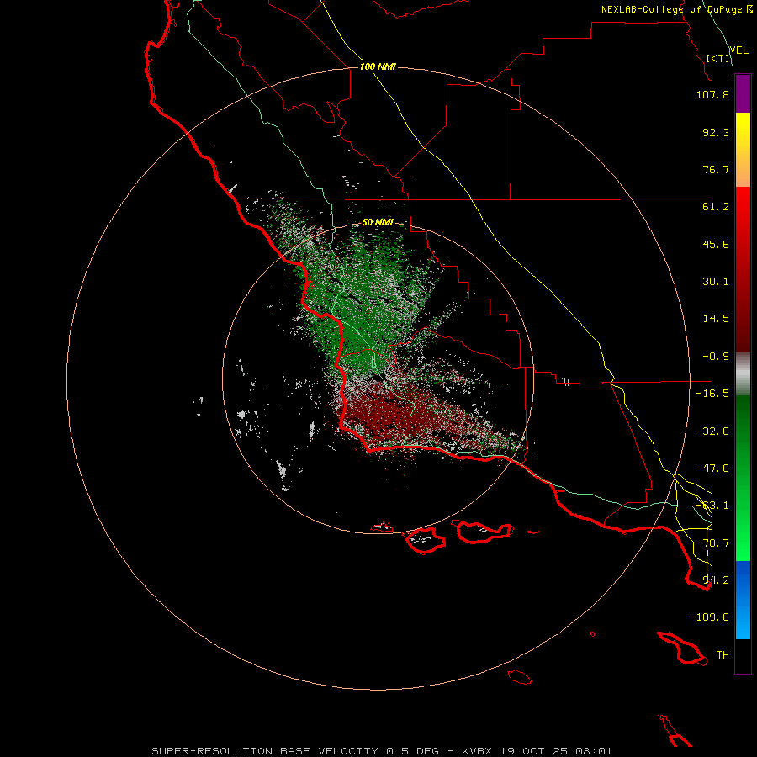This screenshot has width=757, height=757.
Task: Click the gray near-zero segment of the color bar
Action: pyautogui.click(x=743, y=374)
